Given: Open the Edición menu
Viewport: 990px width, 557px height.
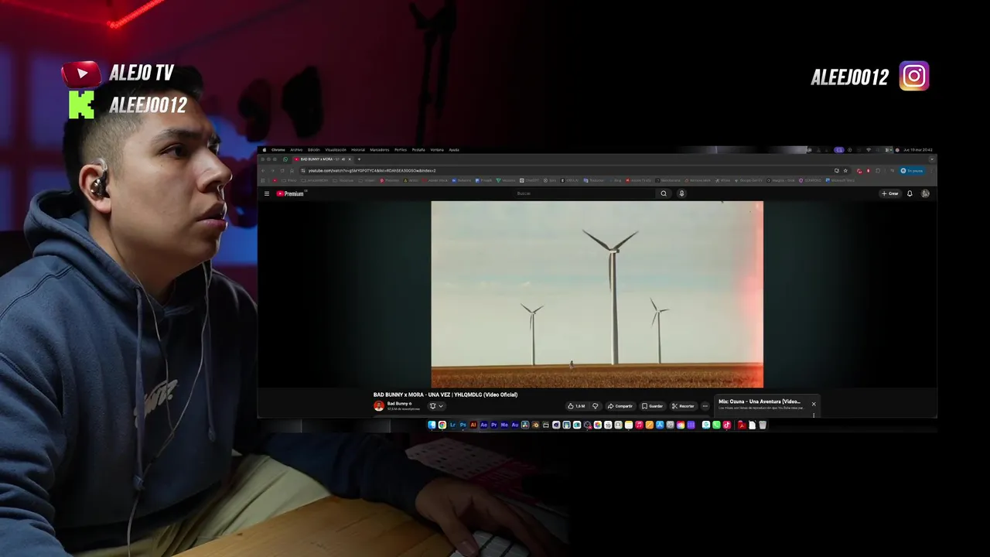Looking at the screenshot, I should click(x=314, y=150).
